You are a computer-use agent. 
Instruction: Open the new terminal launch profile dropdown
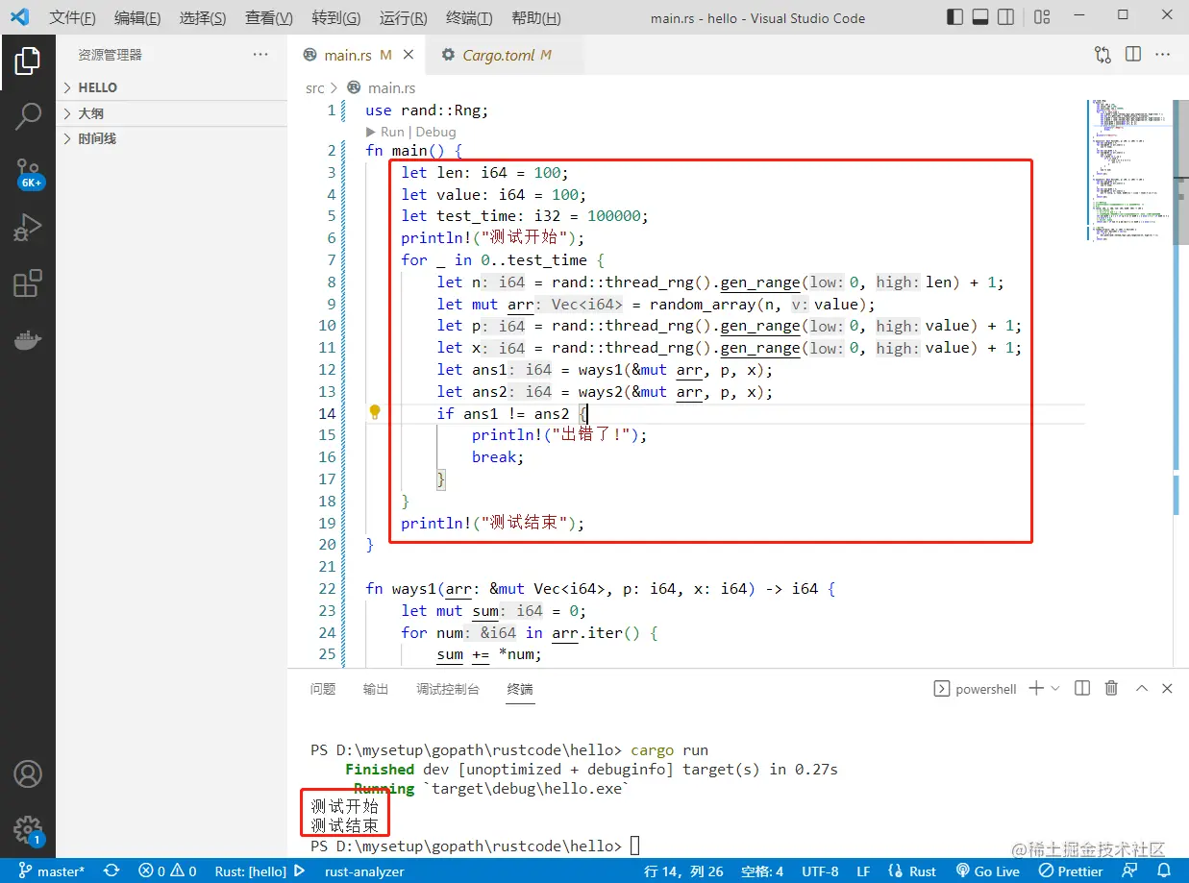[x=1055, y=688]
